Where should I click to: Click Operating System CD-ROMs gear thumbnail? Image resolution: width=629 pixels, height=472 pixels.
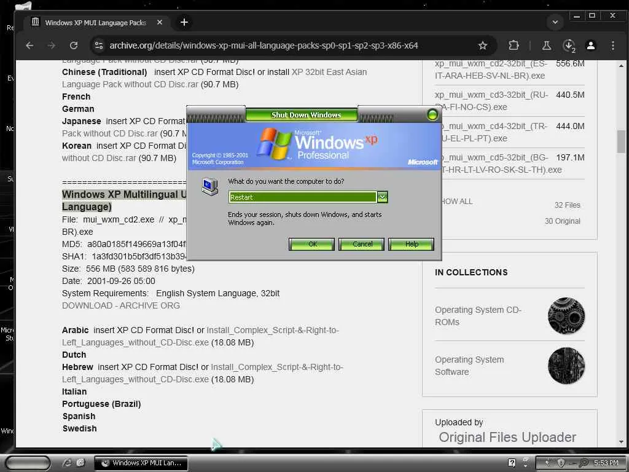point(566,315)
